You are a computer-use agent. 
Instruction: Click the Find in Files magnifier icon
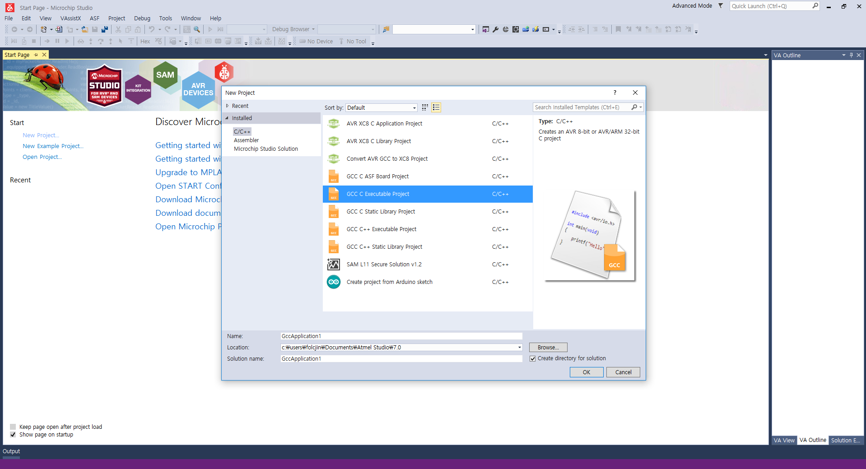click(x=197, y=29)
